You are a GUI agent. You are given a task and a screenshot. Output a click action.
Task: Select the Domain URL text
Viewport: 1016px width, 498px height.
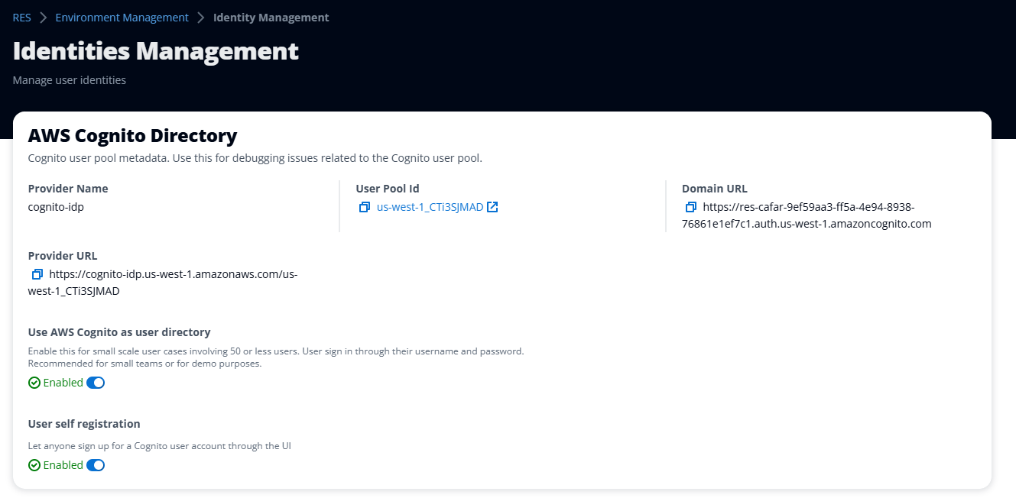[807, 215]
